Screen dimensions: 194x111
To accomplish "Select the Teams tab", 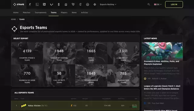I will (x=54, y=12).
